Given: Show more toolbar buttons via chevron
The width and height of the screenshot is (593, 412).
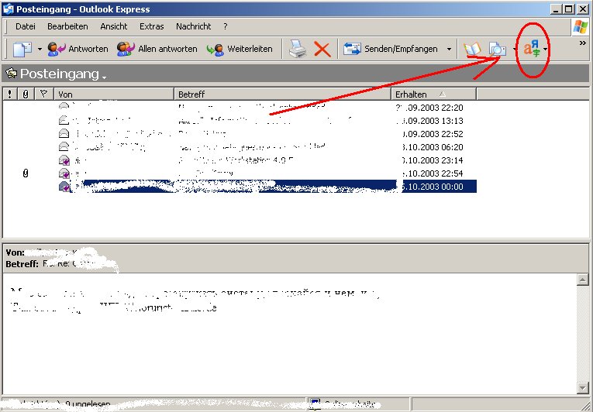Looking at the screenshot, I should point(583,43).
